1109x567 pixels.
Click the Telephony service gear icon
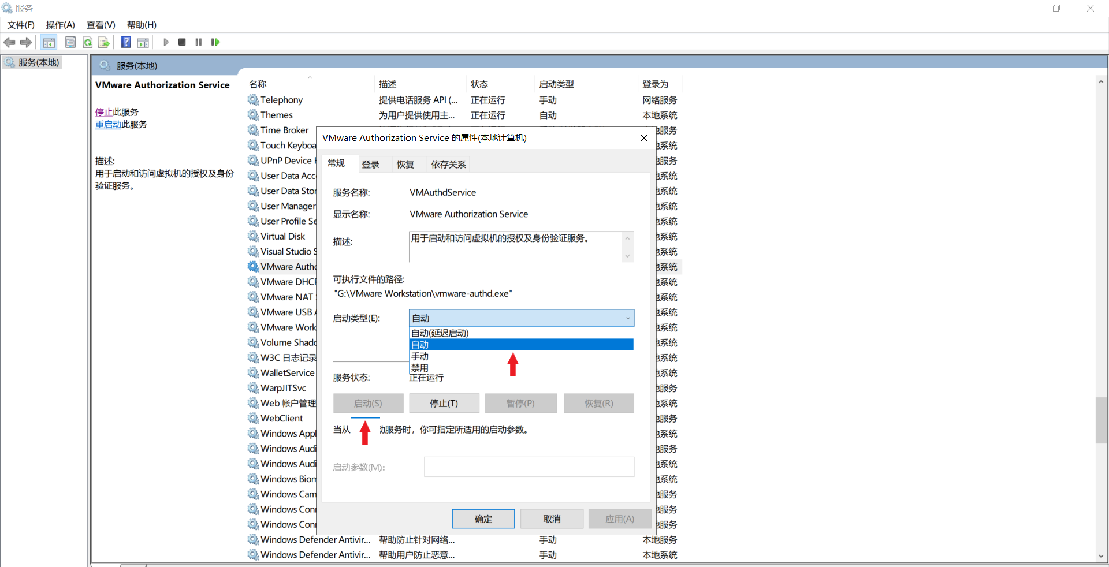click(253, 100)
